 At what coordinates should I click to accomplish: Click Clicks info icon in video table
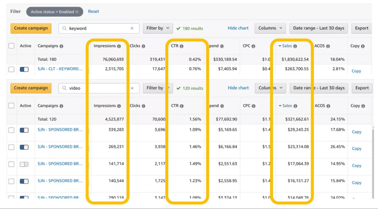point(143,106)
